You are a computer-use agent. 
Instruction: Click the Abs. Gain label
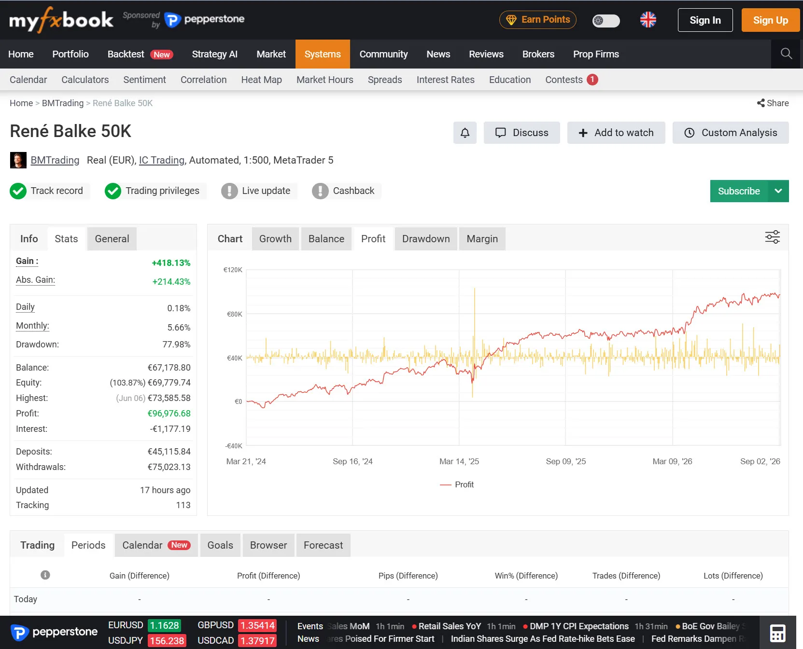(x=35, y=280)
